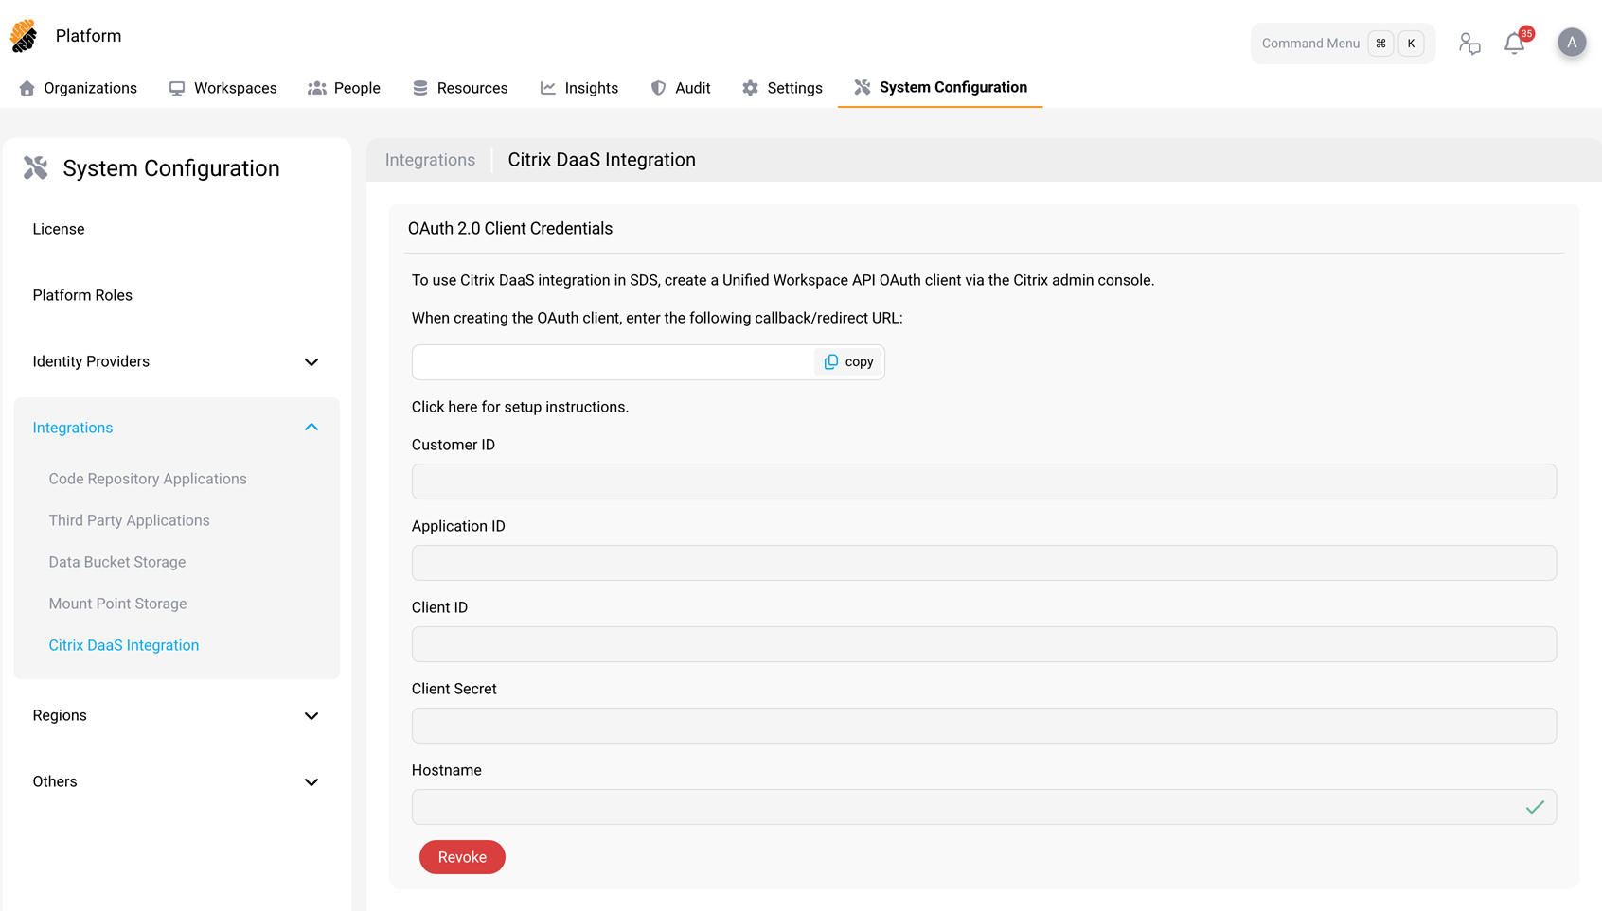Viewport: 1602px width, 911px height.
Task: Select Third Party Applications
Action: coord(129,520)
